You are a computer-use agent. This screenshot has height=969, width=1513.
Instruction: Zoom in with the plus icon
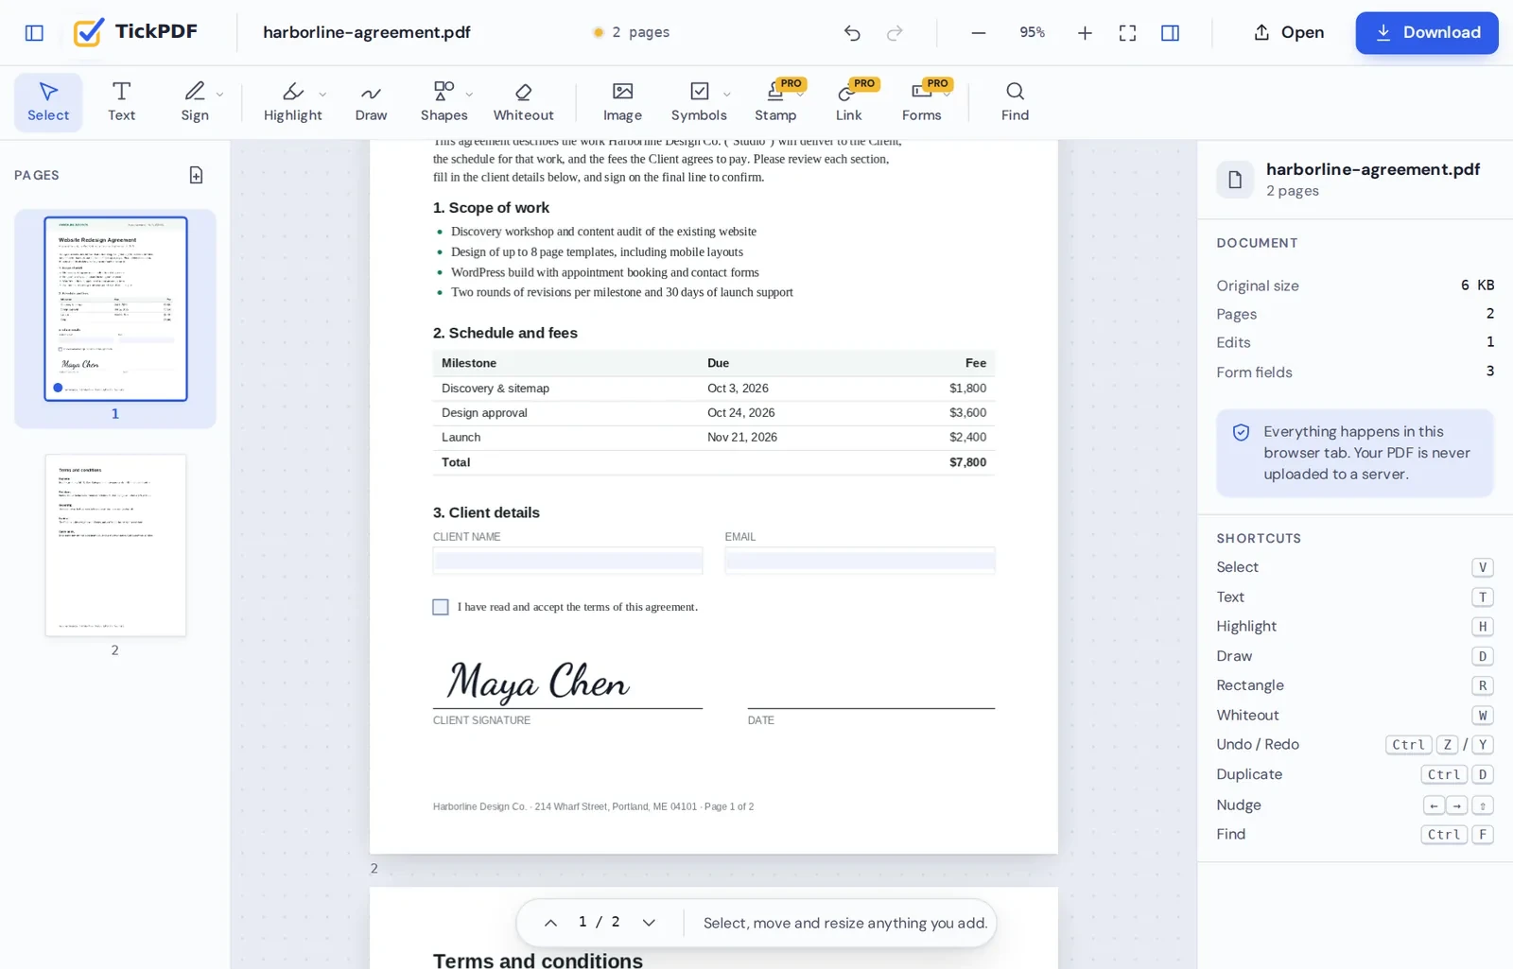tap(1085, 33)
